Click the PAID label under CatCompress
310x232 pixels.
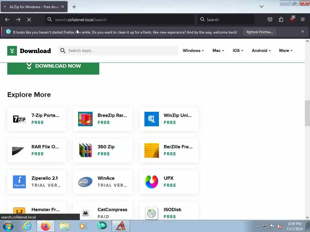point(103,217)
